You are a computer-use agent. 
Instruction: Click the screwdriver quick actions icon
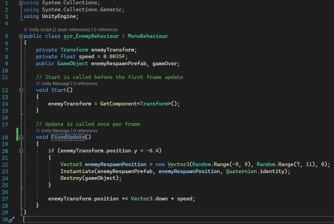pos(11,220)
